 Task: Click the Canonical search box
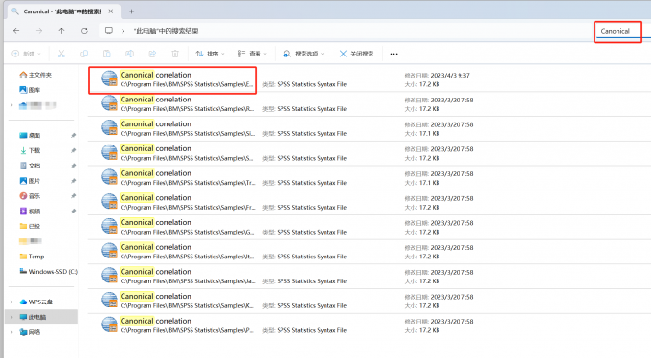[x=617, y=31]
